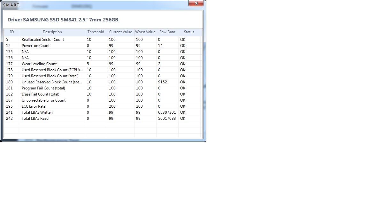
Task: Select the ECC Error Rate row
Action: coord(103,107)
